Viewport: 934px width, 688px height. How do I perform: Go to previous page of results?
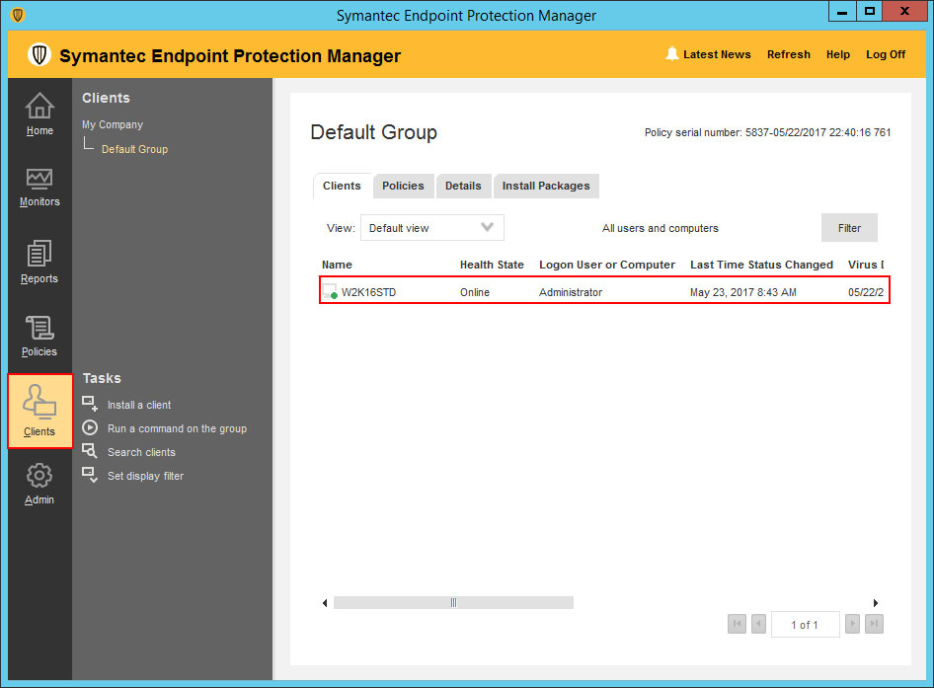[758, 624]
